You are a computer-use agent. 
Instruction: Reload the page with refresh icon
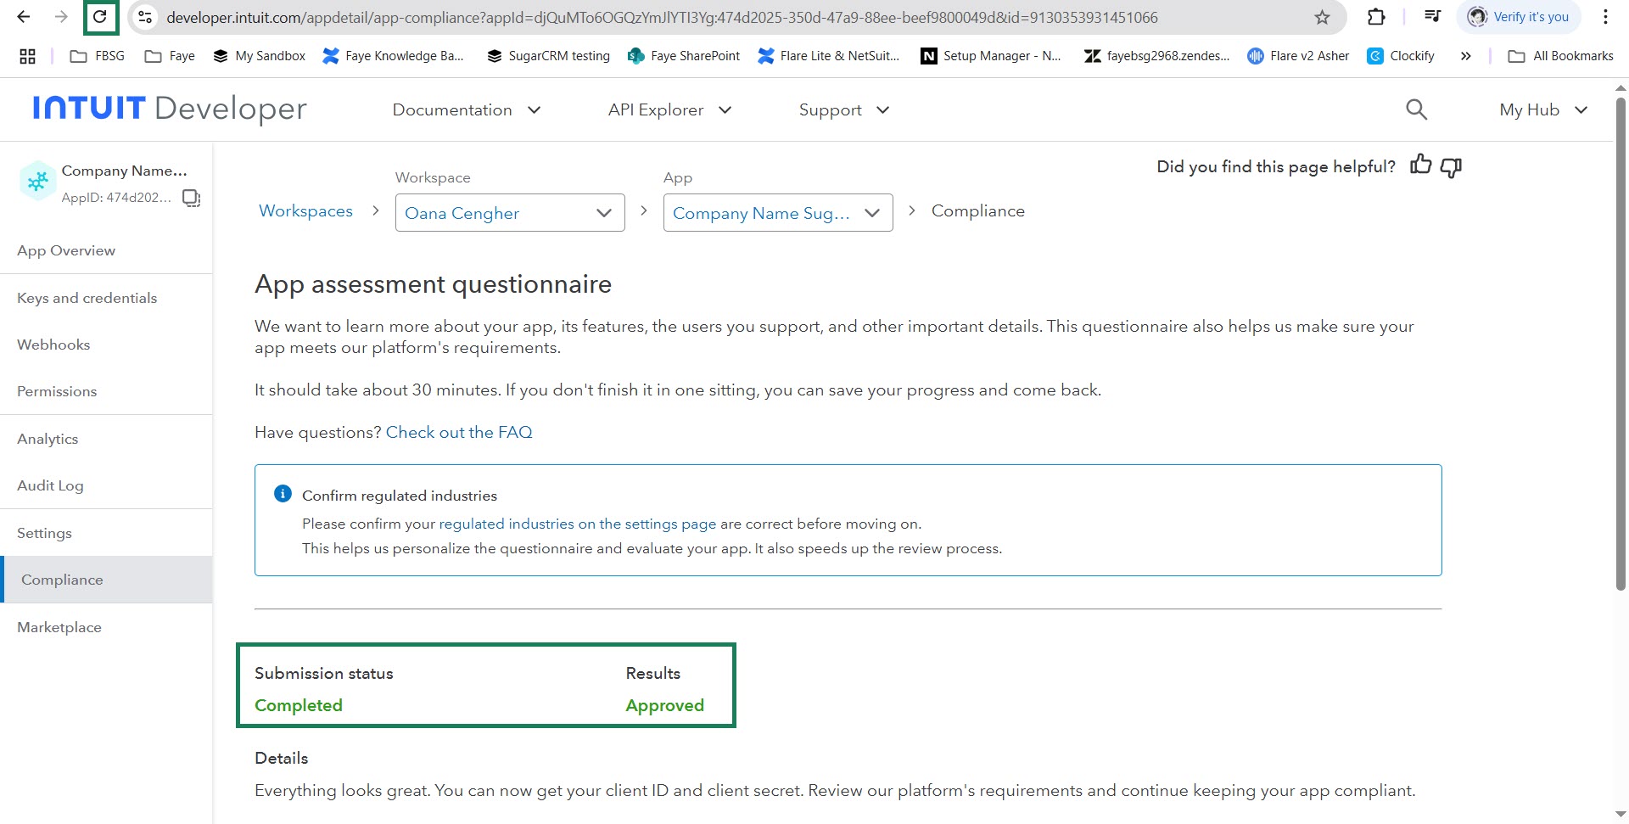[100, 17]
